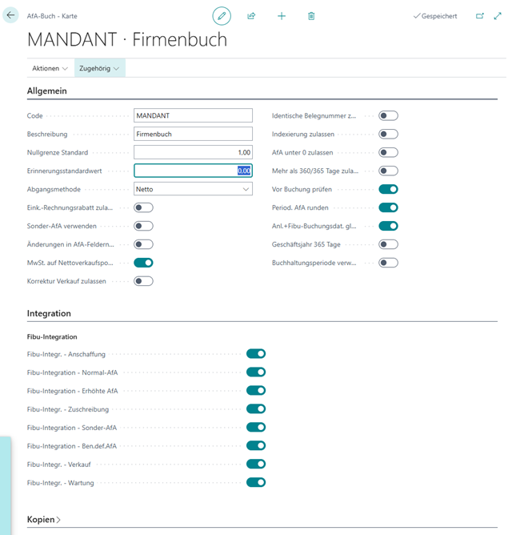Toggle Geschäftsjahr 365 Tage on
The width and height of the screenshot is (516, 535).
click(388, 244)
